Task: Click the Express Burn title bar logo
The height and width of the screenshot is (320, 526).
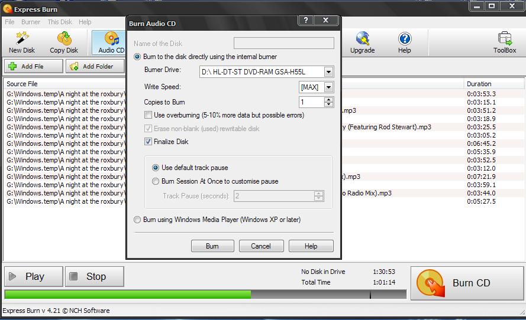Action: [x=7, y=9]
